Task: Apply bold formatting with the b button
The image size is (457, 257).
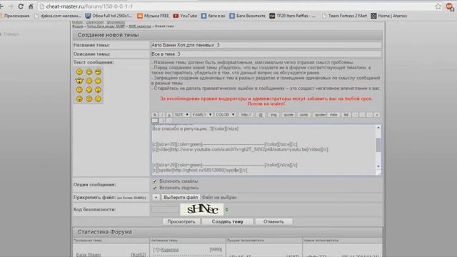Action: pyautogui.click(x=154, y=115)
